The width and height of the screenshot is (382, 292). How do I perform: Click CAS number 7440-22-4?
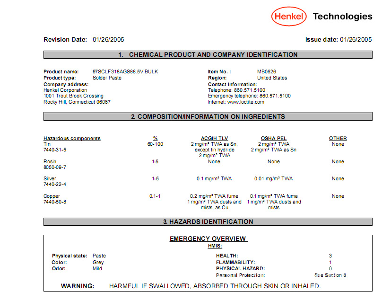55,185
